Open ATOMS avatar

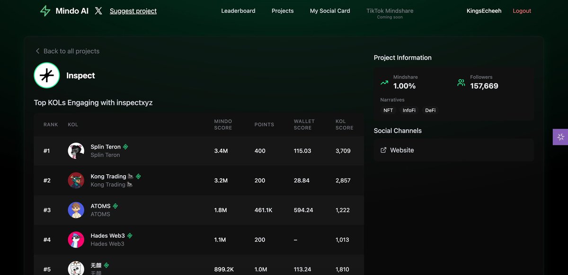[x=76, y=210]
